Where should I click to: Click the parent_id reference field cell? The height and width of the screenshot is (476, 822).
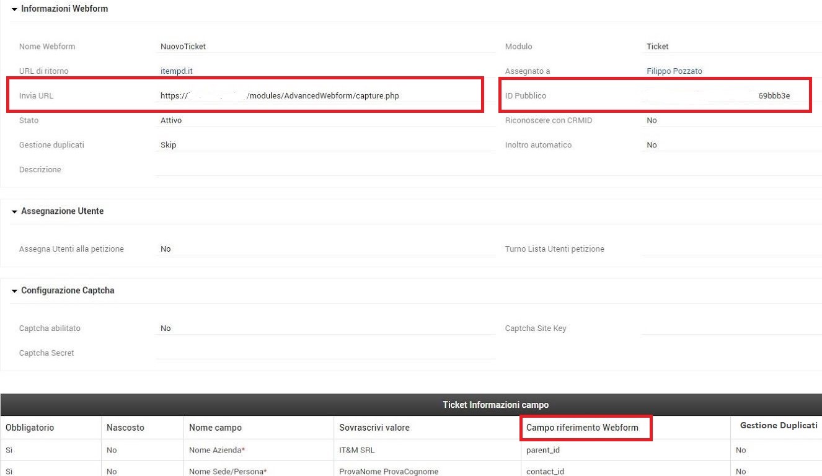542,451
